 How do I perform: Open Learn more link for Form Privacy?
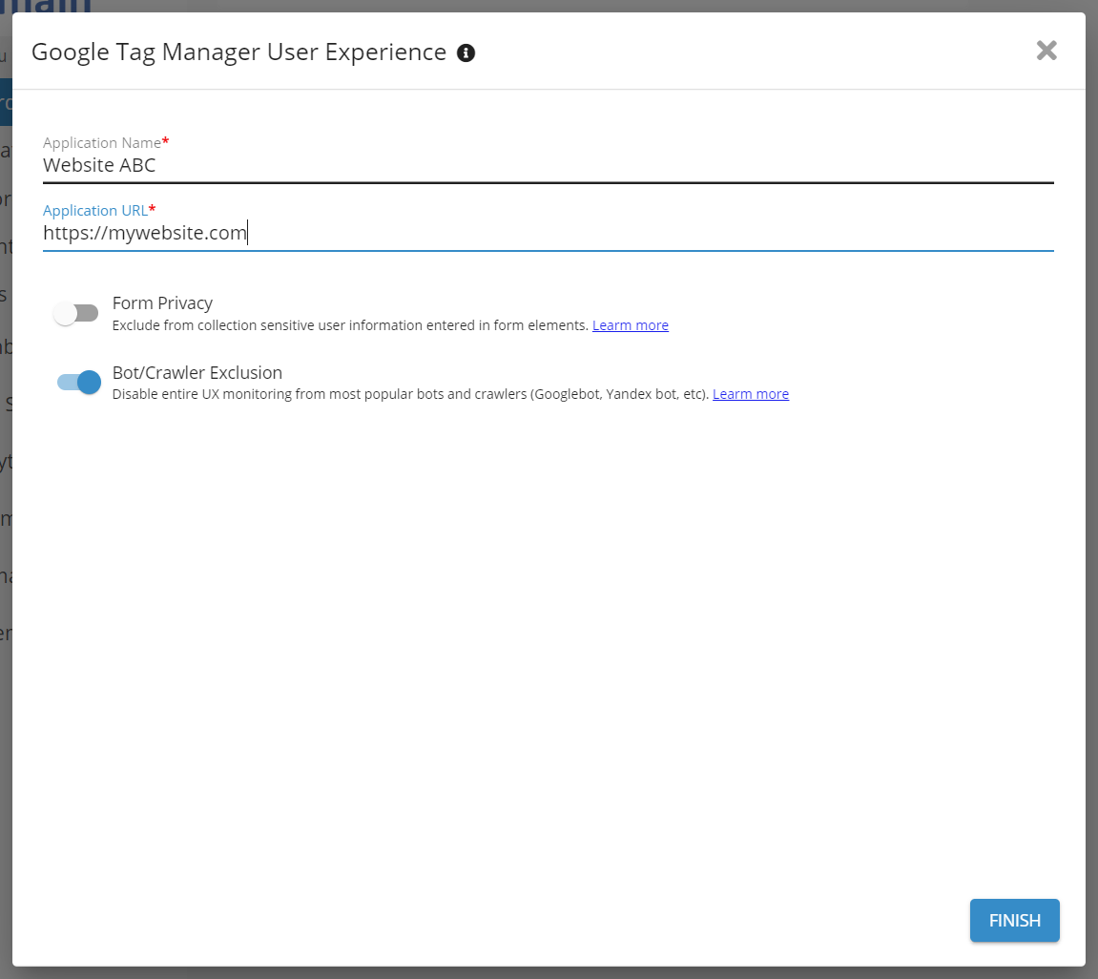(x=630, y=325)
